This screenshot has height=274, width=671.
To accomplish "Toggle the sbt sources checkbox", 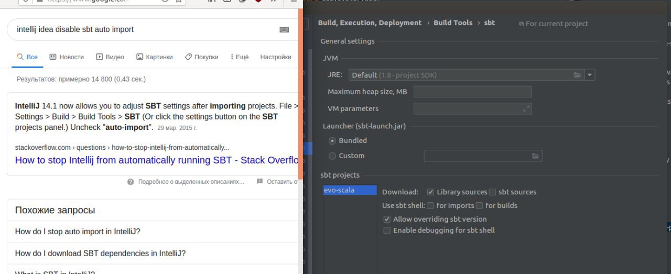I will [x=492, y=192].
